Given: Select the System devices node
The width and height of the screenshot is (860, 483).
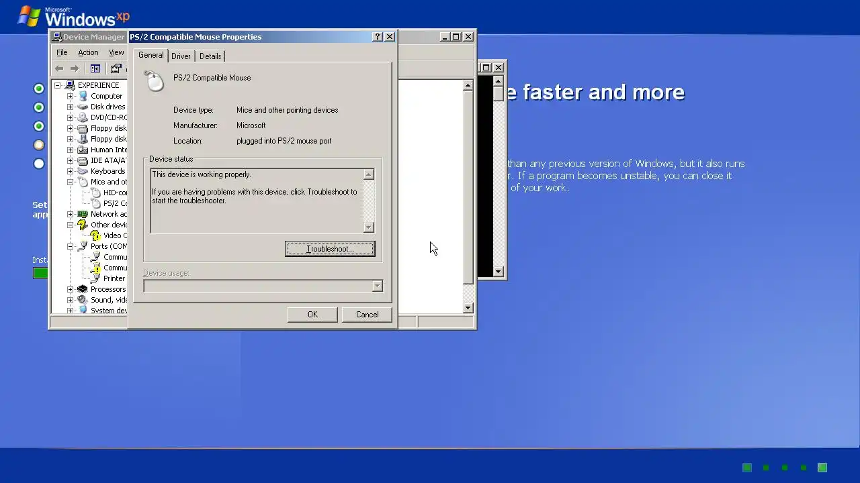Looking at the screenshot, I should pyautogui.click(x=109, y=311).
